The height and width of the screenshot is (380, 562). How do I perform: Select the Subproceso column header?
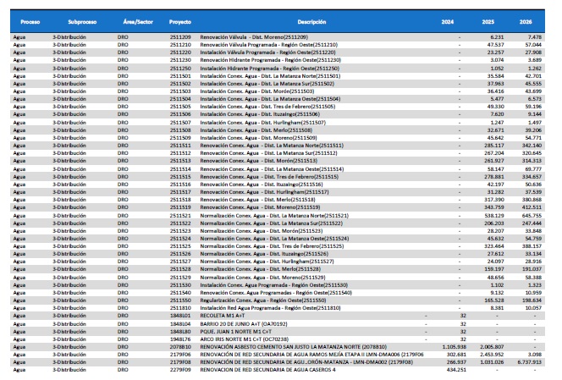tap(81, 19)
